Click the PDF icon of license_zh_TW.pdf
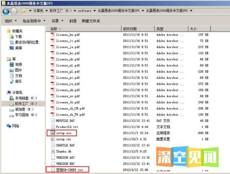Viewport: 230px width, 174px height. click(x=53, y=114)
